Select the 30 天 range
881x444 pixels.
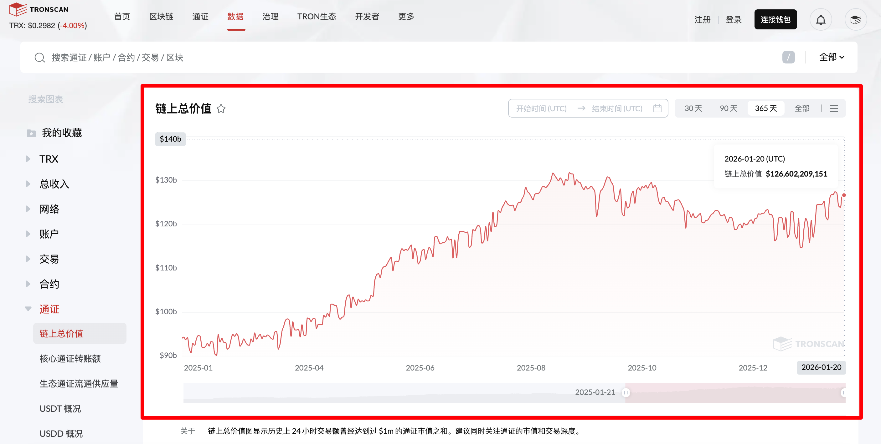(x=693, y=108)
